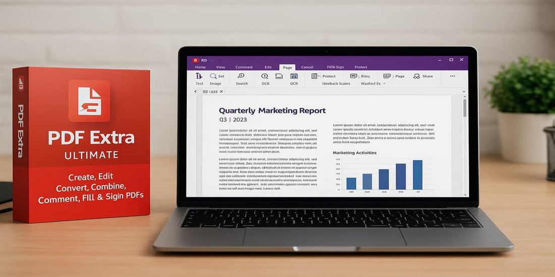Switch to the Home tab
The height and width of the screenshot is (277, 555).
(200, 67)
